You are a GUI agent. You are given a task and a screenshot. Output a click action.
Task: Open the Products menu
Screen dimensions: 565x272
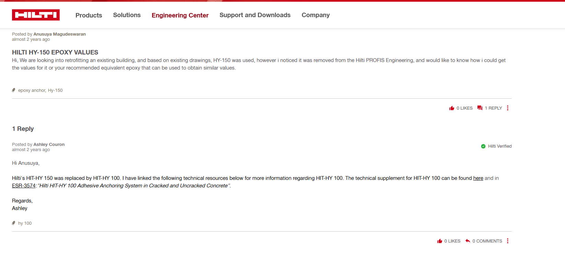(x=89, y=15)
